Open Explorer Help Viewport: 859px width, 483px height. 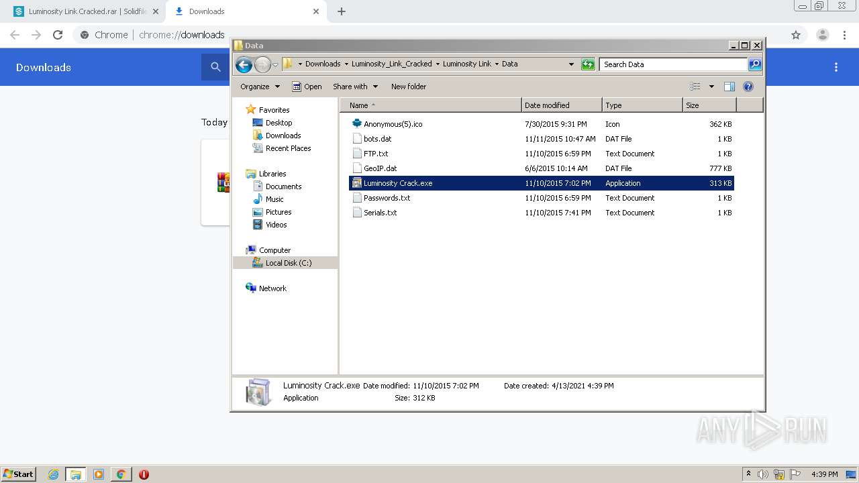(x=748, y=87)
